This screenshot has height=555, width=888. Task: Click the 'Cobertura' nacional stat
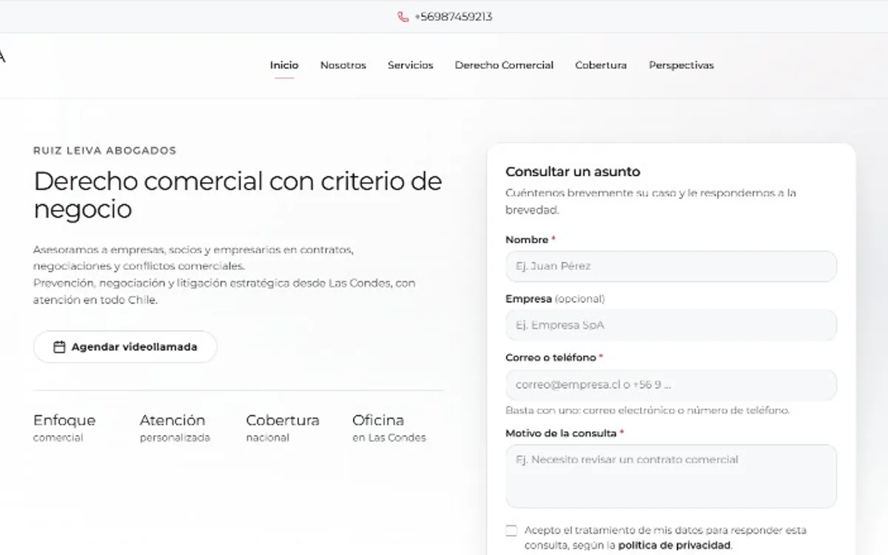point(283,427)
